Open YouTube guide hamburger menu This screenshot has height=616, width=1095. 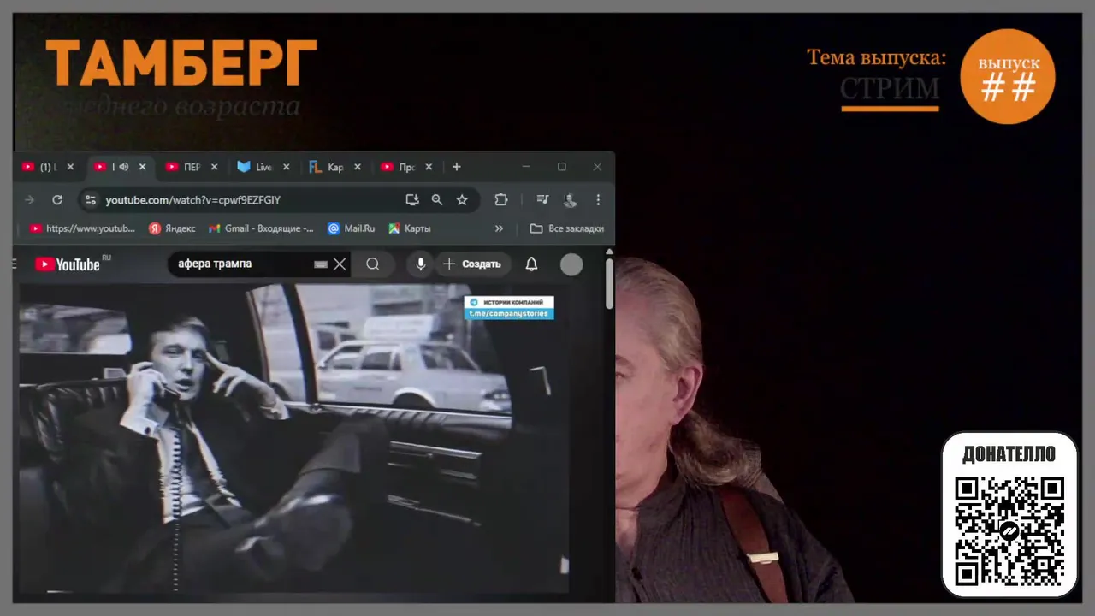coord(15,264)
